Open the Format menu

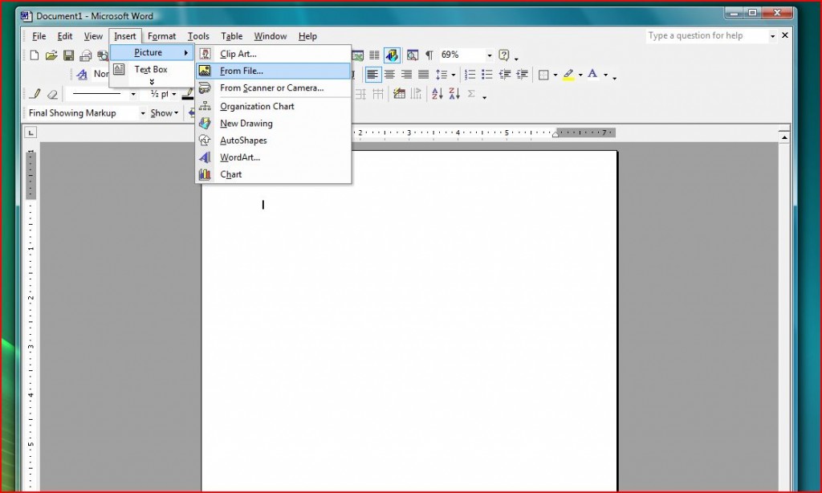(x=161, y=36)
